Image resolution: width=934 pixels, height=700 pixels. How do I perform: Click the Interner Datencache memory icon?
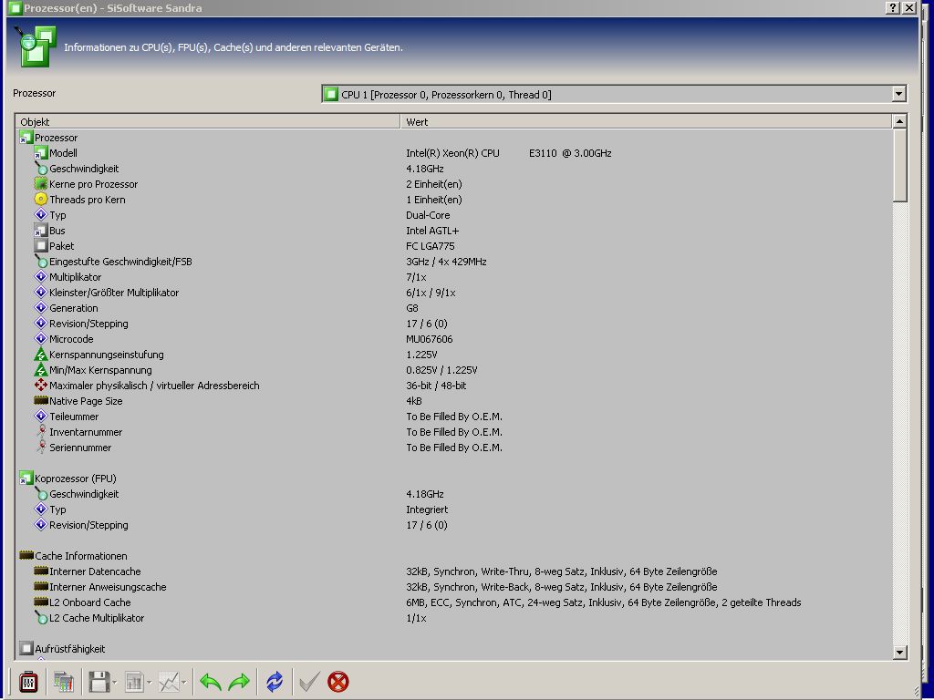pos(40,571)
